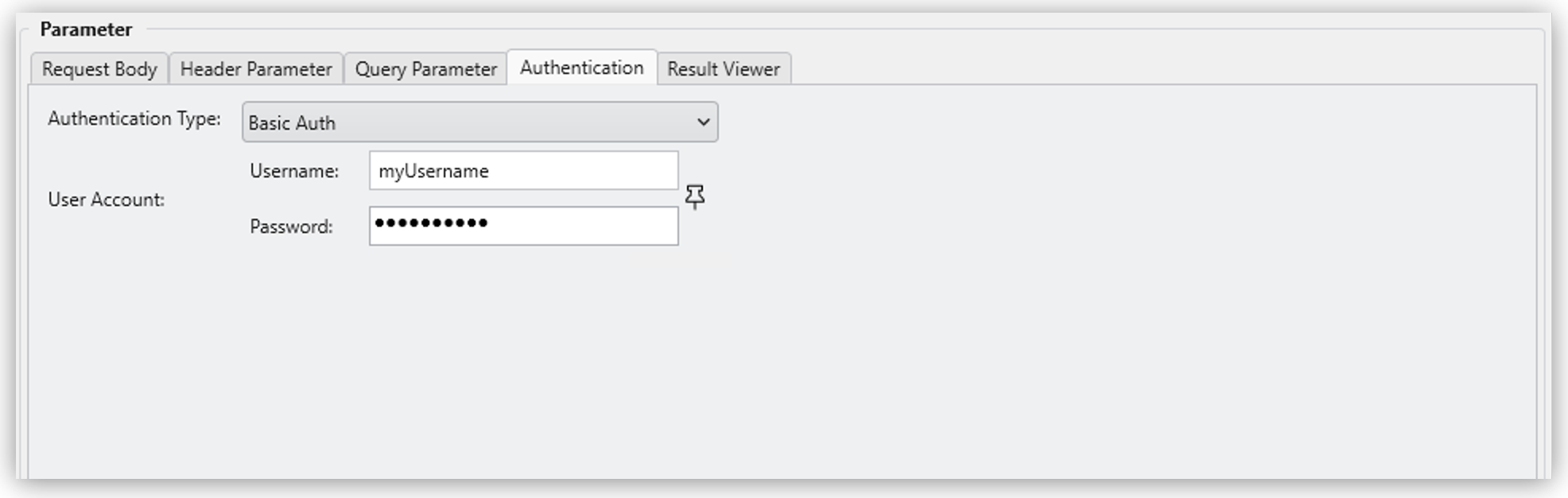Click the chevron arrow of Basic Auth dropdown
1568x498 pixels.
click(703, 123)
